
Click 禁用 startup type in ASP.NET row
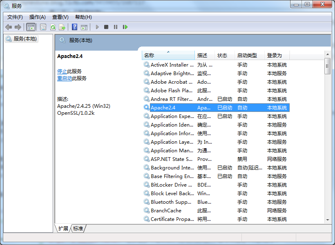242,159
